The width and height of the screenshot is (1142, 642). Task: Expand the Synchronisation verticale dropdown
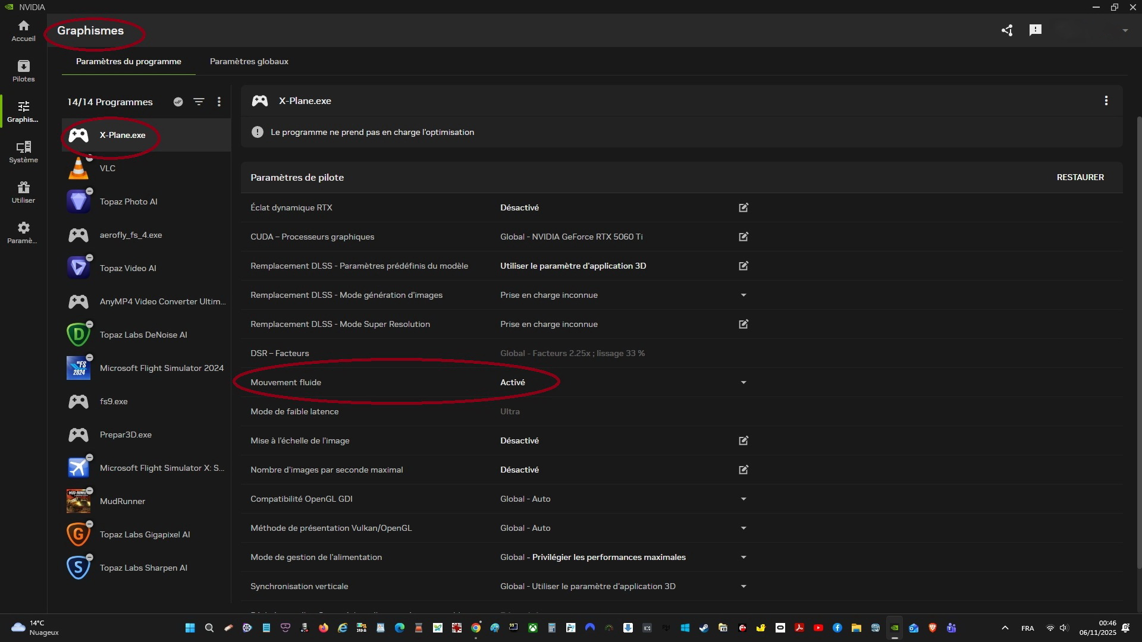(x=743, y=586)
